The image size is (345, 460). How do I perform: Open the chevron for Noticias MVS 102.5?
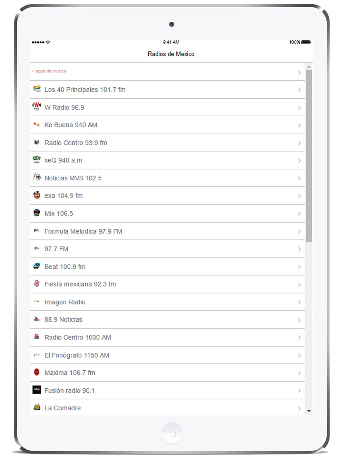(x=299, y=178)
